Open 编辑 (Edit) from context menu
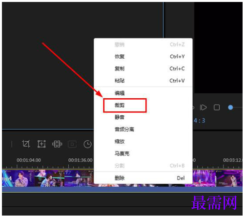The image size is (246, 218). (x=143, y=93)
